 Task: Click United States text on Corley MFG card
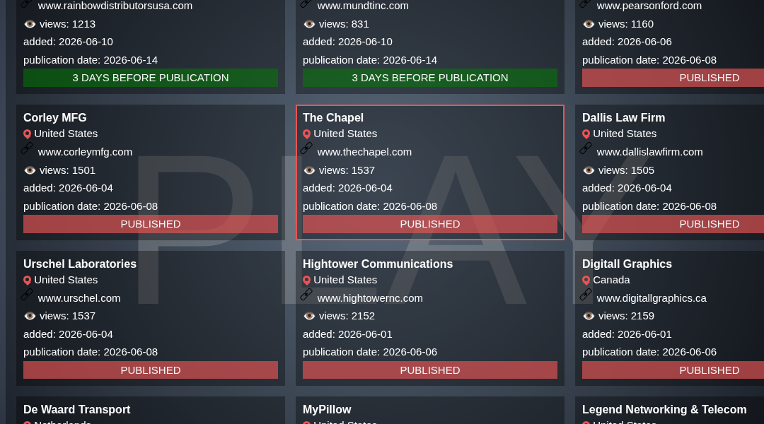(x=66, y=134)
